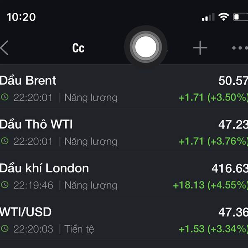Tap the plus icon to add instrument

(200, 48)
